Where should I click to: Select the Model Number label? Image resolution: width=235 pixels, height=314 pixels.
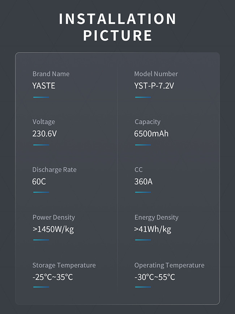156,74
